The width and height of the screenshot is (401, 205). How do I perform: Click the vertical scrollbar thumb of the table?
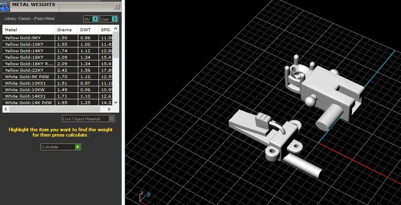click(x=116, y=45)
